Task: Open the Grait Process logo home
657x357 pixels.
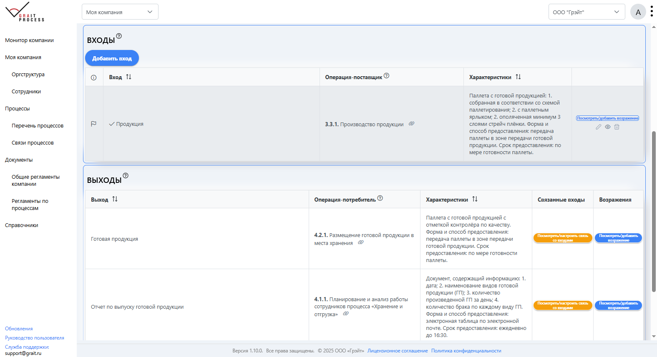Action: click(x=25, y=12)
